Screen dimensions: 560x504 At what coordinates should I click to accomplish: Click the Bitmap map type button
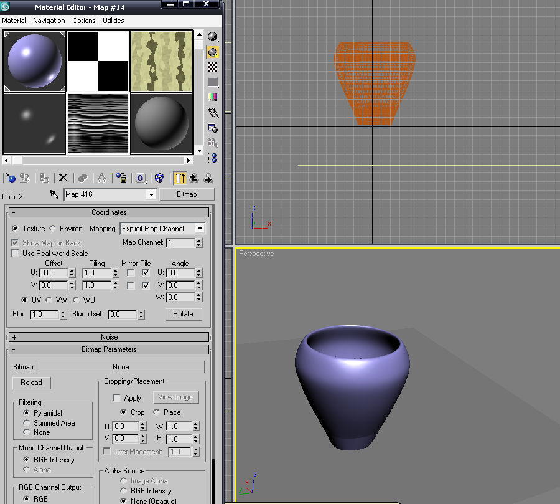pos(187,194)
